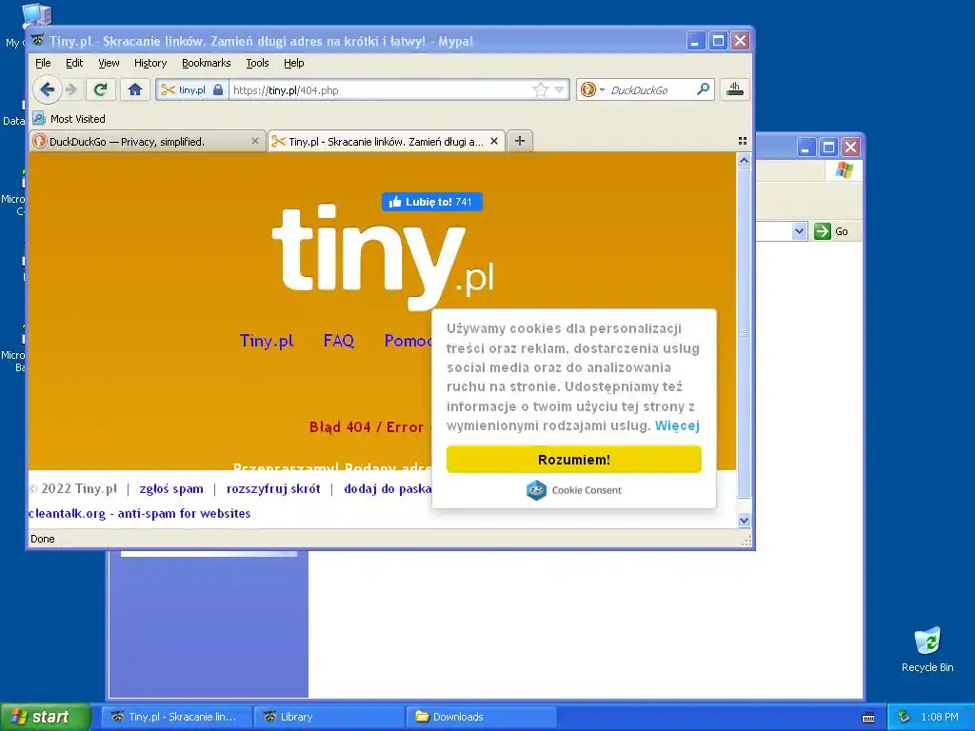The height and width of the screenshot is (731, 975).
Task: Open the DuckDuckGo search engine selector
Action: click(x=592, y=90)
